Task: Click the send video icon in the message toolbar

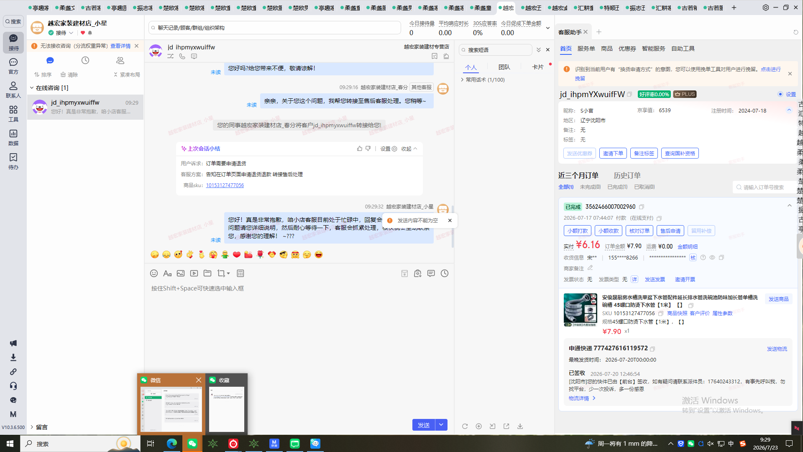Action: coord(194,273)
